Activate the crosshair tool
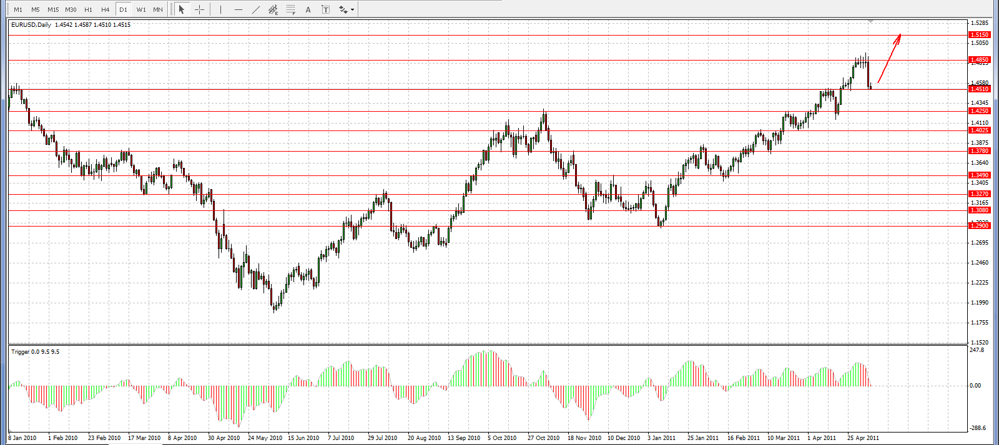Viewport: 999px width, 445px height. (x=199, y=9)
